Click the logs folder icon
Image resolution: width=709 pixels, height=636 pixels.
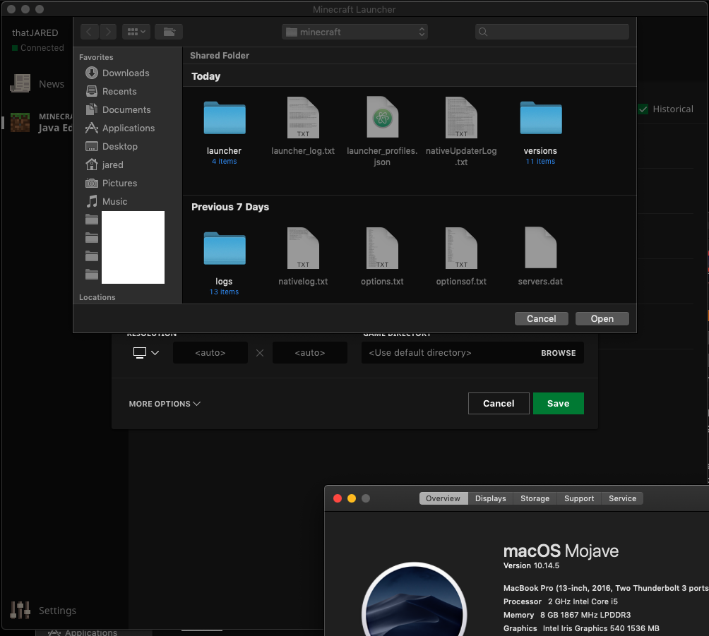pos(225,248)
